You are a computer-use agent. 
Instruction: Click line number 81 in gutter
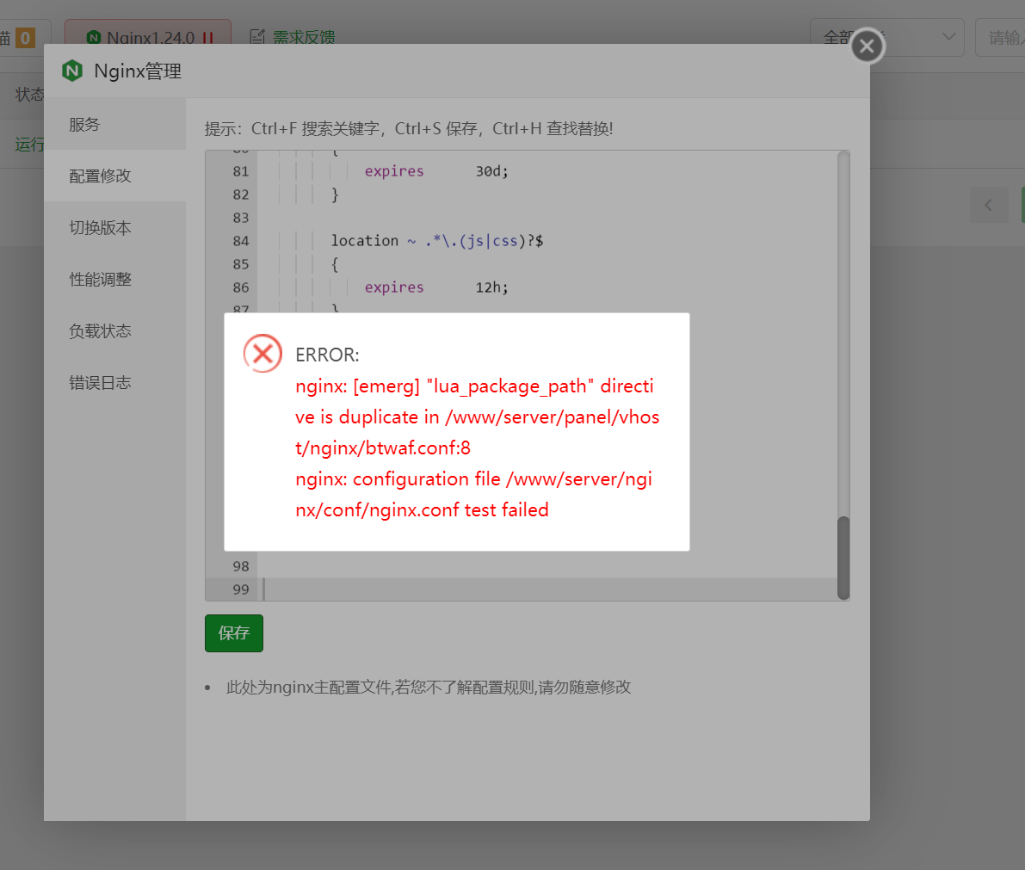(241, 171)
